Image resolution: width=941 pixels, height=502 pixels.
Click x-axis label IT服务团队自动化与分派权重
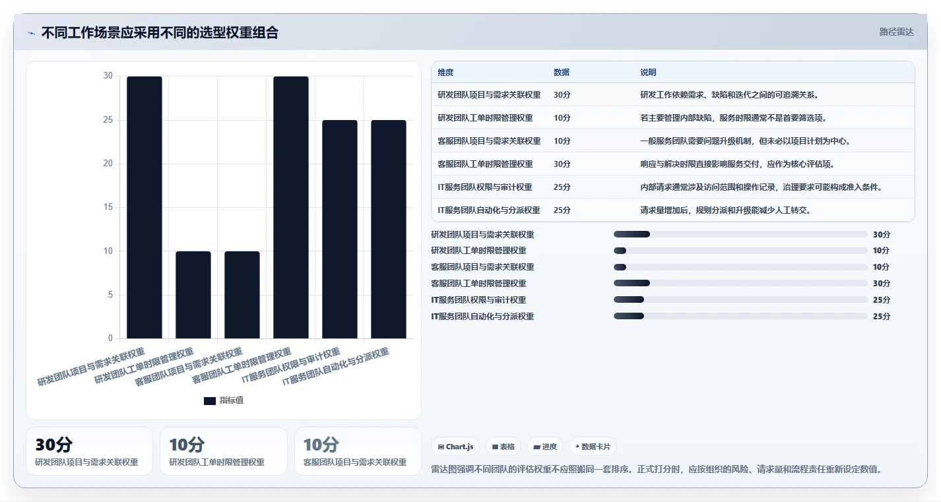click(x=336, y=367)
